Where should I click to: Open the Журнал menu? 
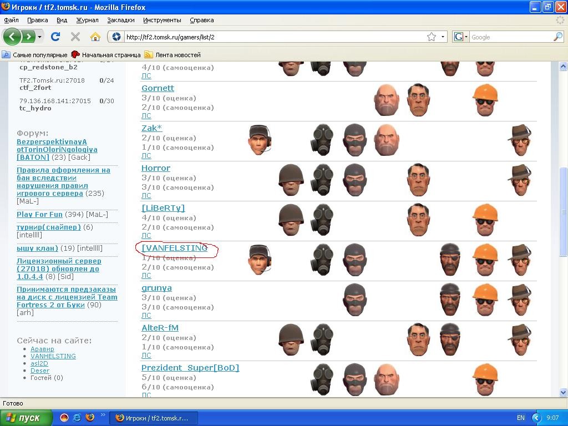coord(87,21)
